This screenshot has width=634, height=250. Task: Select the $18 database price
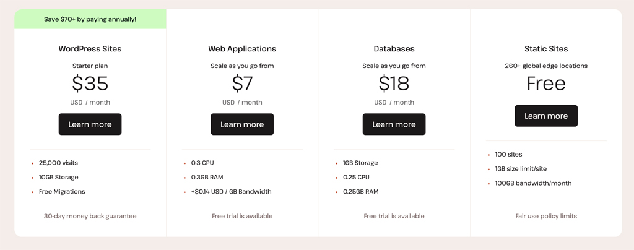point(394,84)
